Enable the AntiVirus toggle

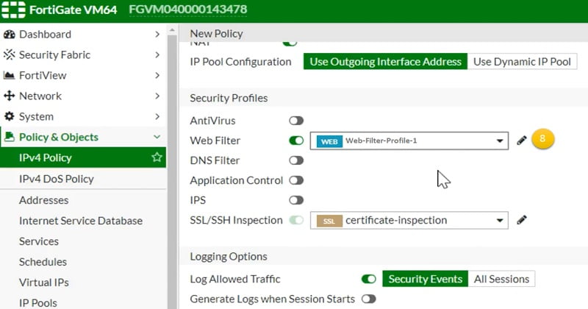tap(296, 121)
